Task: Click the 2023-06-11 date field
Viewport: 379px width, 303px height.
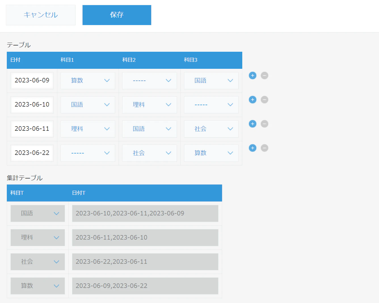Action: click(32, 129)
